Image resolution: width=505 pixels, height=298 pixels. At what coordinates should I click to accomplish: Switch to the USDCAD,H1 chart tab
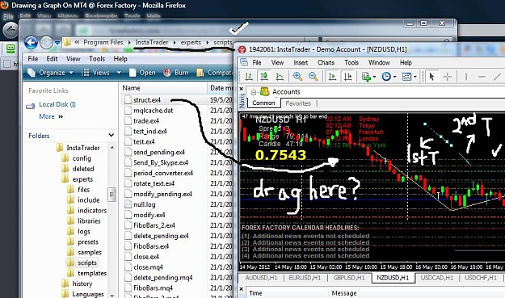pyautogui.click(x=436, y=278)
